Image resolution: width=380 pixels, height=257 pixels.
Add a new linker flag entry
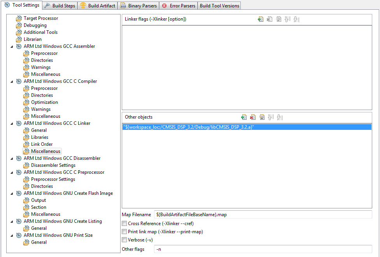point(261,19)
